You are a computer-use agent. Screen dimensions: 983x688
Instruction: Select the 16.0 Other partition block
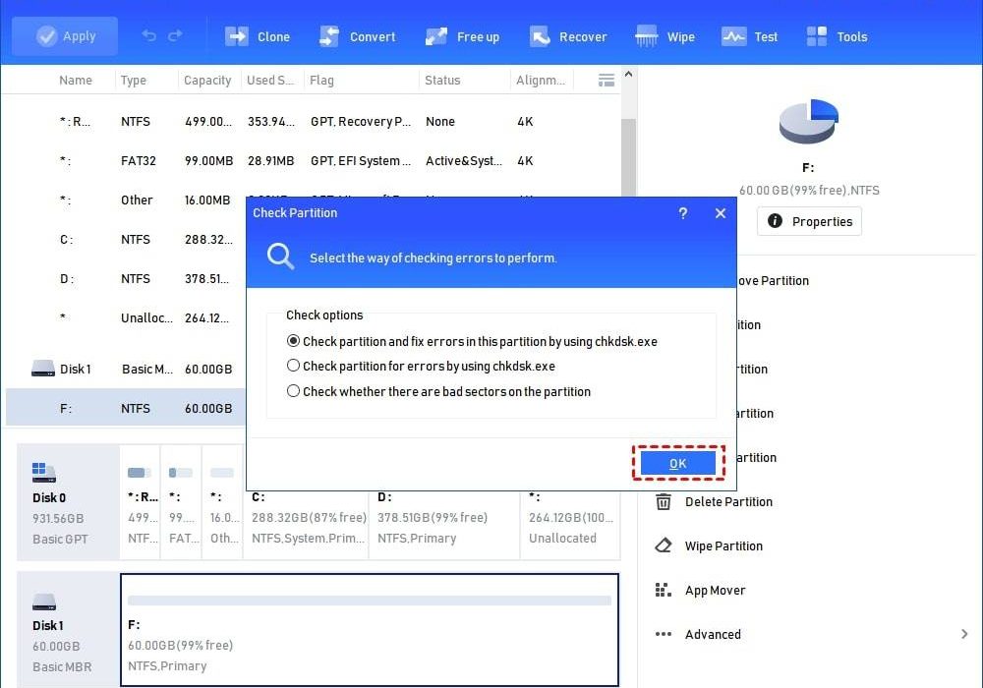pyautogui.click(x=222, y=501)
